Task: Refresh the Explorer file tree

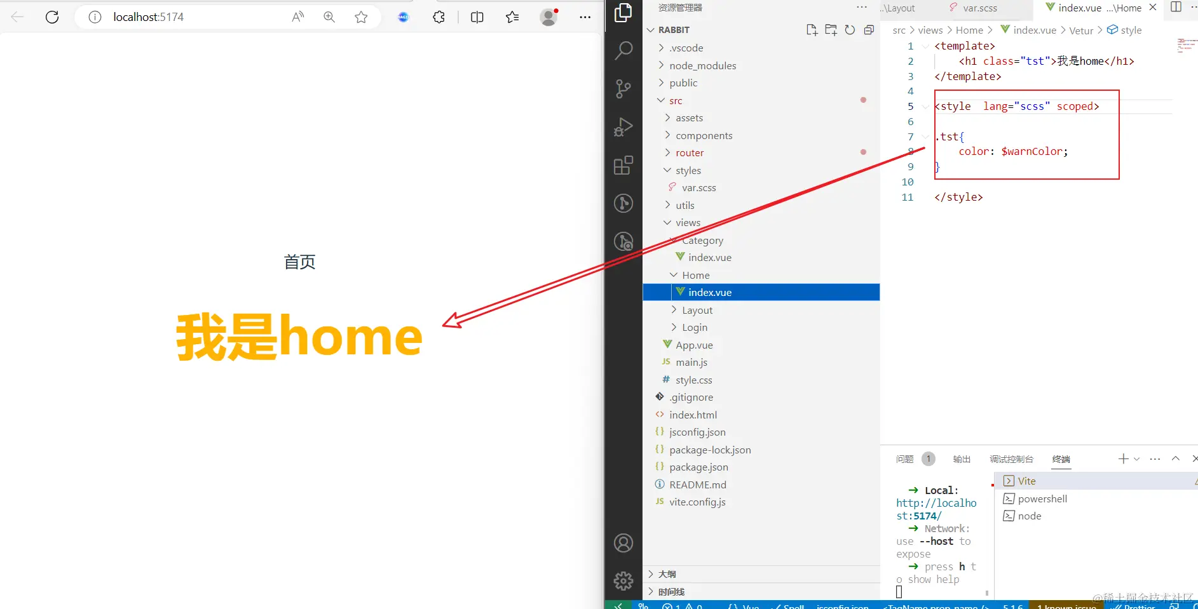Action: click(850, 30)
